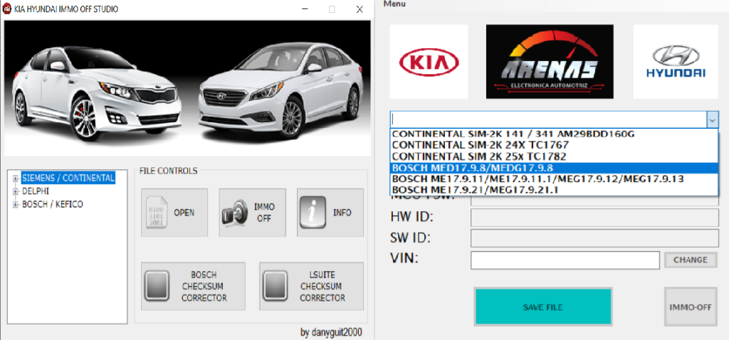Click the Arenas Electronica Automotriz logo
The width and height of the screenshot is (729, 340).
(x=550, y=62)
